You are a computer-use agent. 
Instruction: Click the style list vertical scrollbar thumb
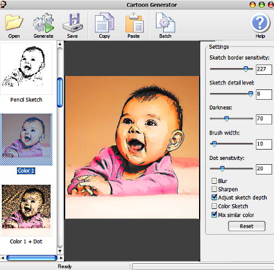tap(60, 92)
